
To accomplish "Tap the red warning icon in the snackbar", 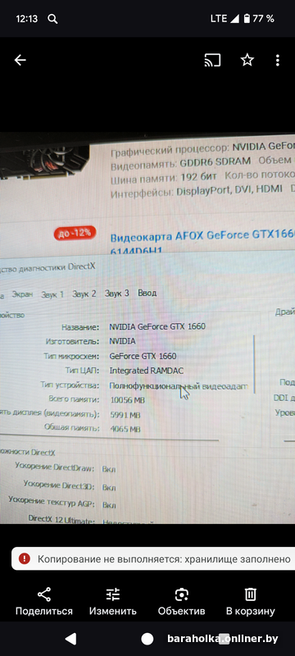I will 25,558.
